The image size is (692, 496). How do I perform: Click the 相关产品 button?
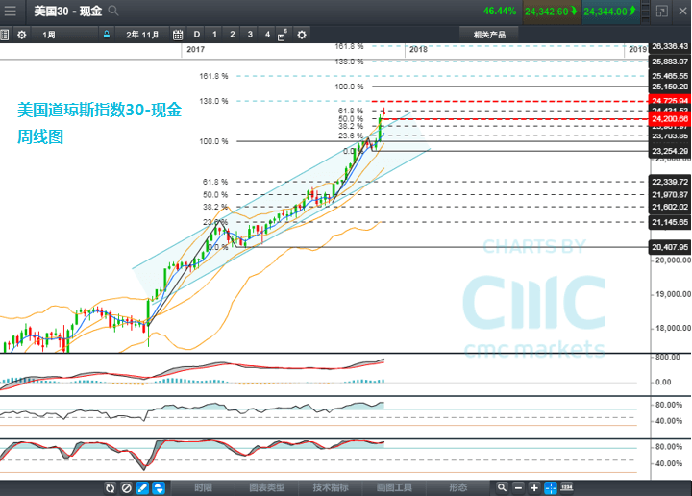click(489, 35)
